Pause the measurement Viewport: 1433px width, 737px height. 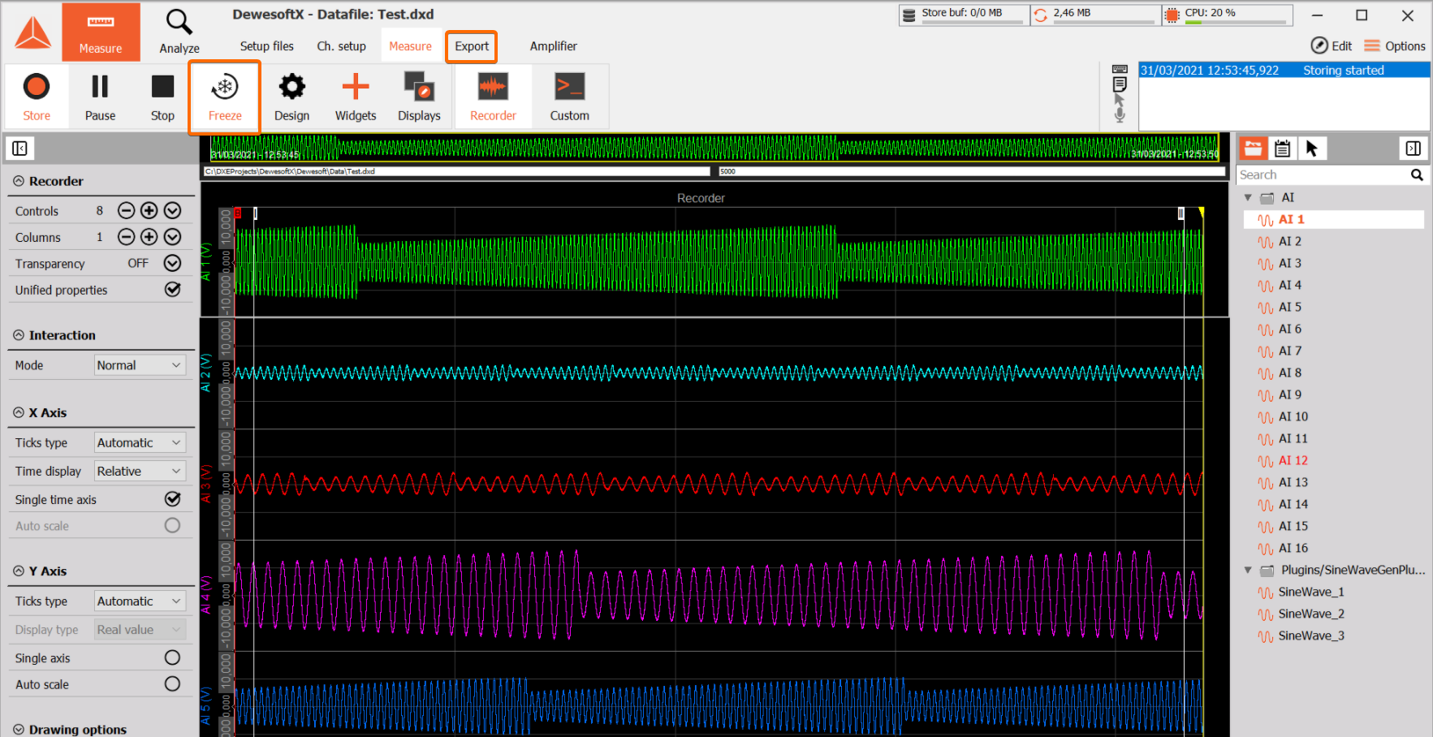[x=100, y=97]
